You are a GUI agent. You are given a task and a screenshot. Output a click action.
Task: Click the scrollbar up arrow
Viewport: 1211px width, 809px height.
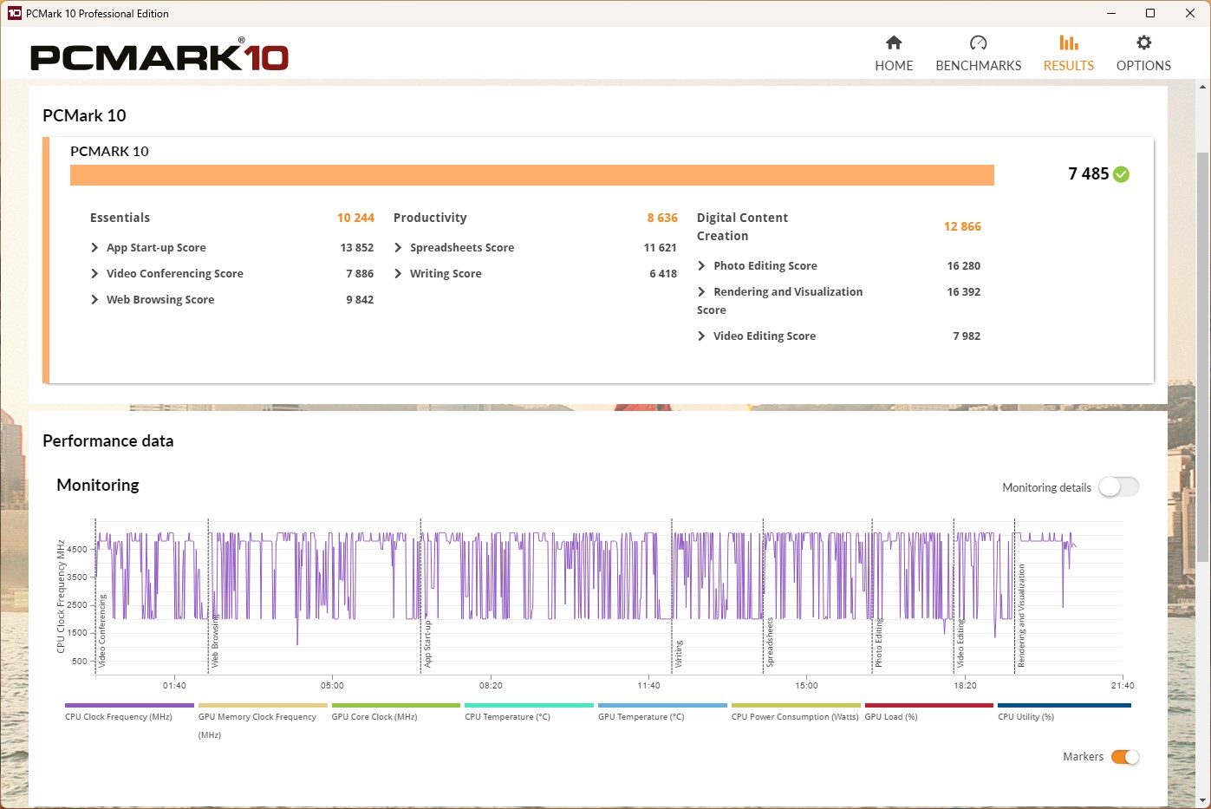[1202, 87]
